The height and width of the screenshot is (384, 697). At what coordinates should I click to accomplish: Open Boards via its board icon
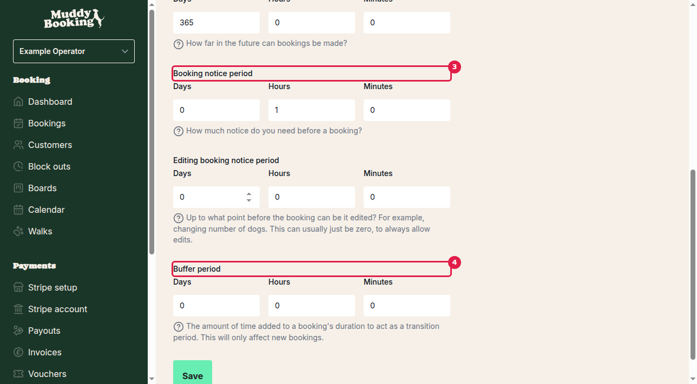(x=18, y=188)
